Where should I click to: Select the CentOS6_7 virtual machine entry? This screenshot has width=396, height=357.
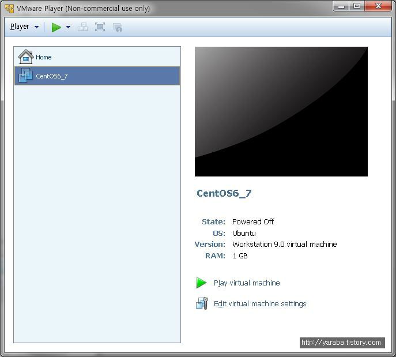pos(97,76)
